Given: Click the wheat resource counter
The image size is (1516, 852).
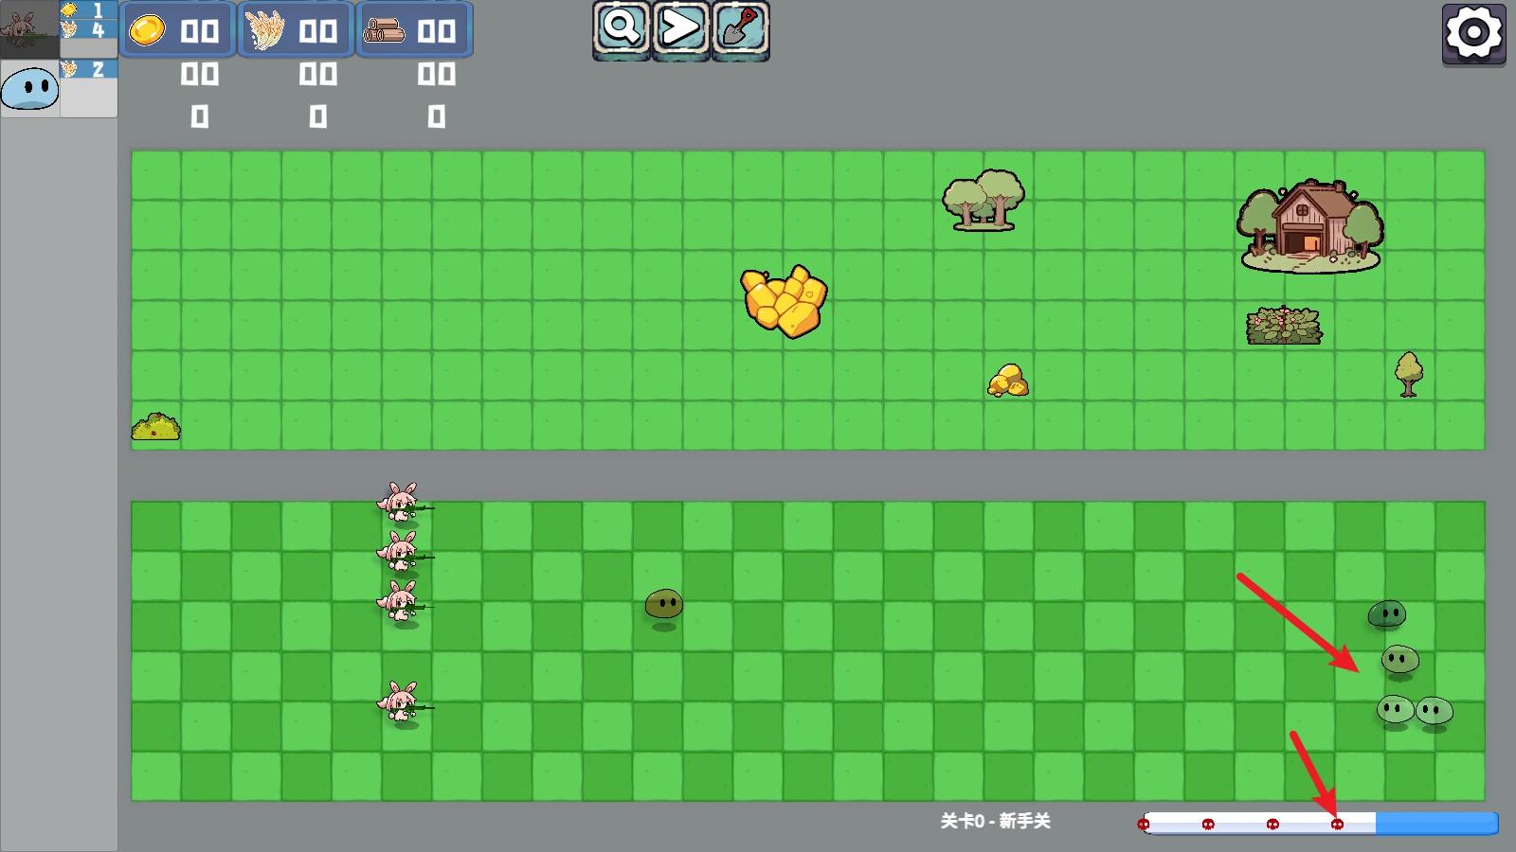Looking at the screenshot, I should (x=296, y=30).
